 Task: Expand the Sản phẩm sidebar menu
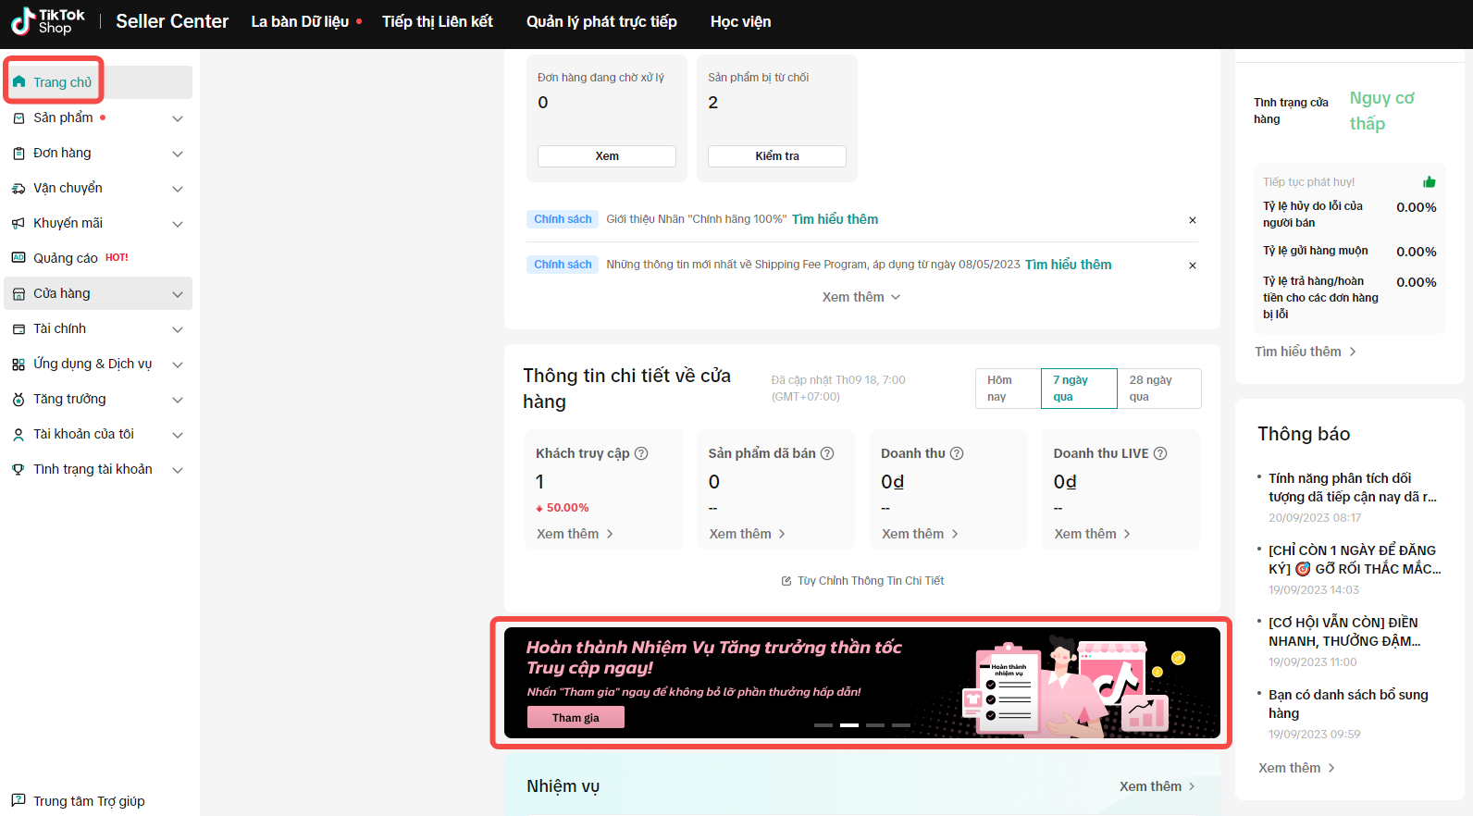(x=178, y=118)
